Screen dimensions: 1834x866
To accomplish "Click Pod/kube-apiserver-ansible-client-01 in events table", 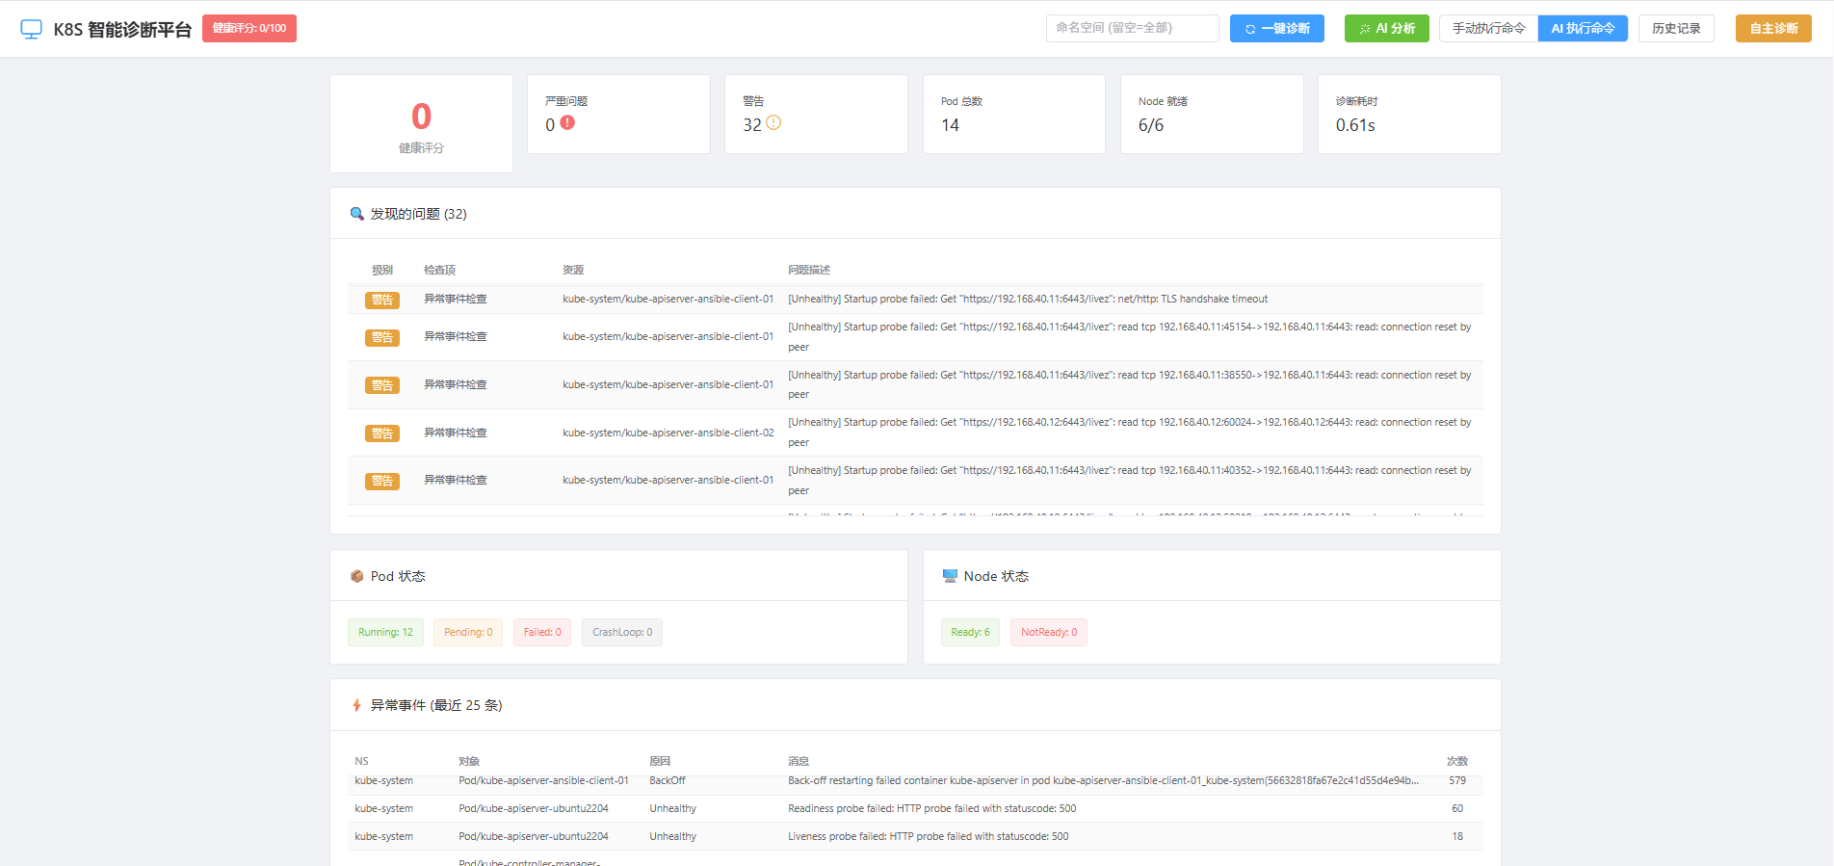I will click(x=543, y=781).
